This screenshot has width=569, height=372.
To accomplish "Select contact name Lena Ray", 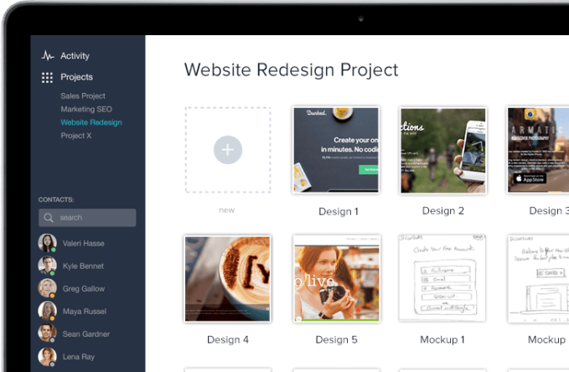I will coord(79,357).
